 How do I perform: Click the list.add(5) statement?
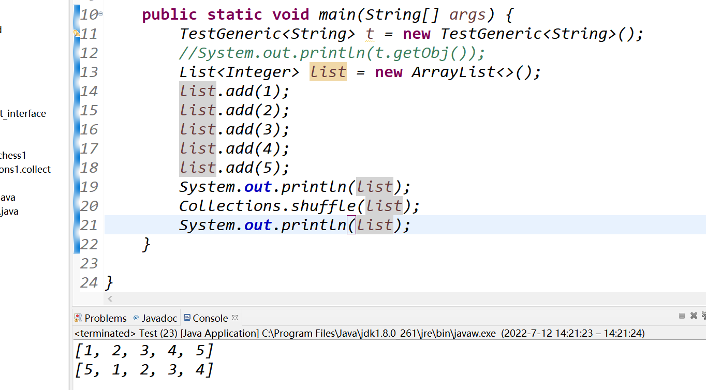click(234, 168)
